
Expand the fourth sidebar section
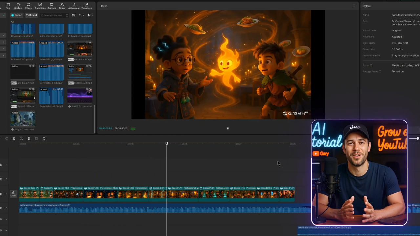(4, 49)
